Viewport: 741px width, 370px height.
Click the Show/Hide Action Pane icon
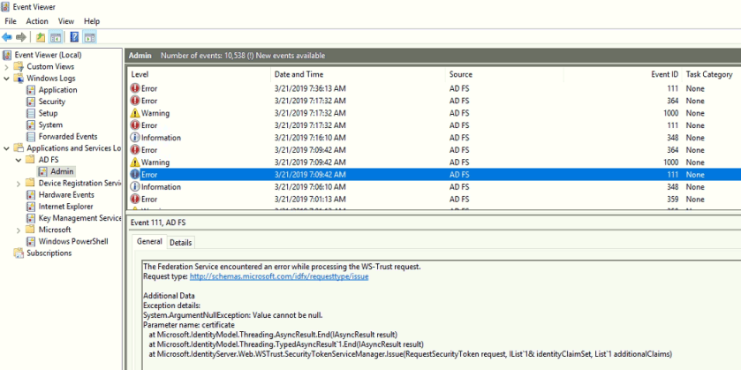pyautogui.click(x=89, y=37)
